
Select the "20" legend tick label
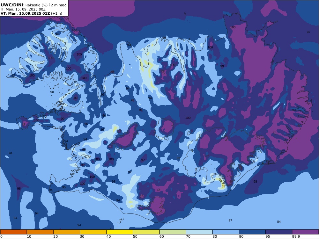56,236
